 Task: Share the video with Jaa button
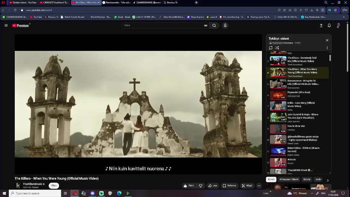click(x=212, y=186)
